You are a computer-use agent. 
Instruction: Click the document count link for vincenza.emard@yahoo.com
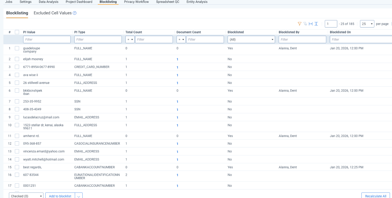pos(177,151)
